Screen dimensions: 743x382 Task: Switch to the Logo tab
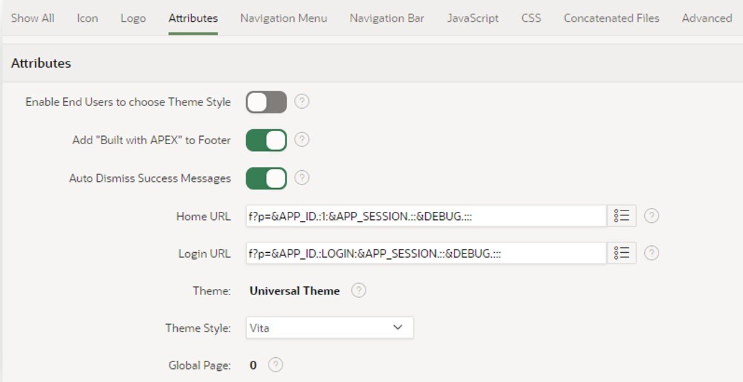point(133,18)
